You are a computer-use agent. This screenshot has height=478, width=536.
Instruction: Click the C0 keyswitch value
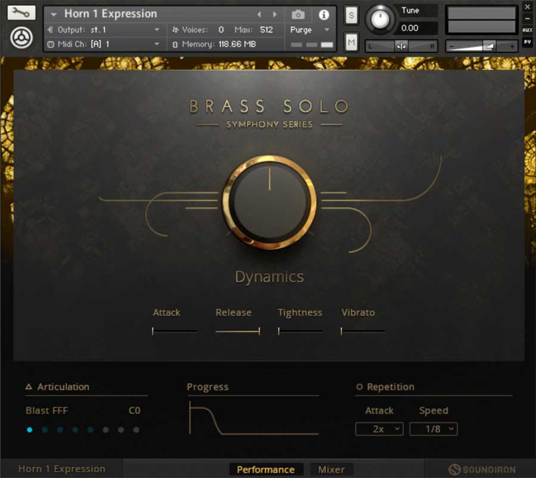[135, 410]
